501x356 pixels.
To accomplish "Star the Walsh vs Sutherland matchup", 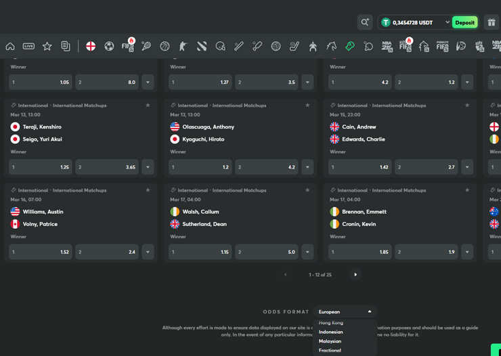I will coord(307,190).
